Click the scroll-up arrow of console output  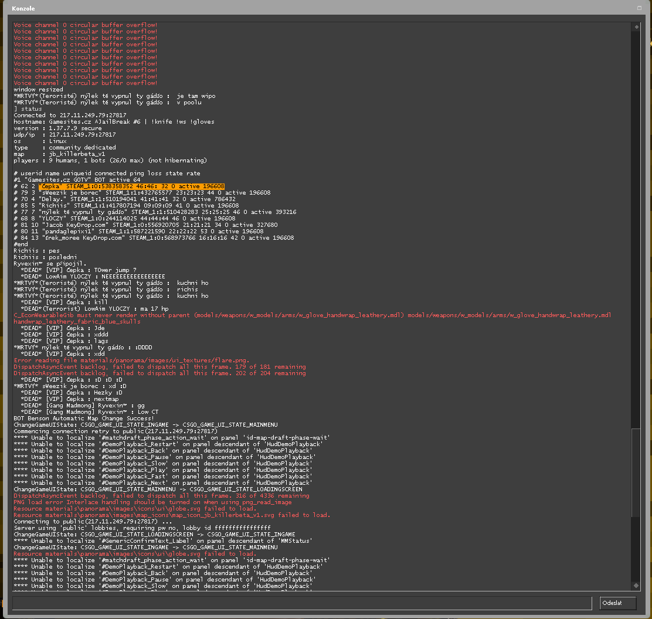click(x=636, y=26)
